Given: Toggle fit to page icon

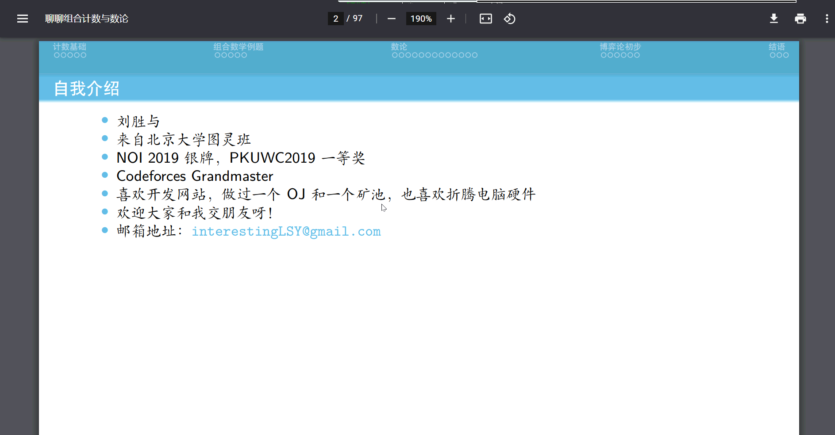Looking at the screenshot, I should [x=485, y=19].
